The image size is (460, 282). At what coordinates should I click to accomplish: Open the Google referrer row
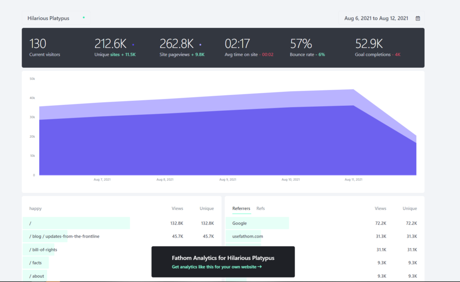(239, 223)
